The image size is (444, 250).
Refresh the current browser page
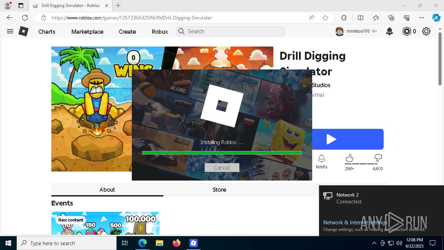point(25,18)
